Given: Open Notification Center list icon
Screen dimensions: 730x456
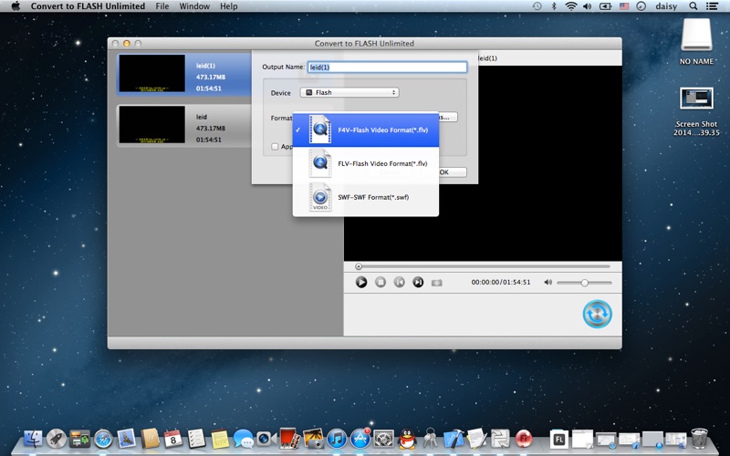Looking at the screenshot, I should point(712,6).
